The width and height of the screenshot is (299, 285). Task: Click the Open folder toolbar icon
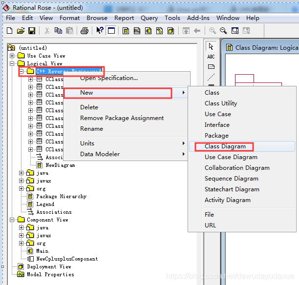[x=21, y=31]
